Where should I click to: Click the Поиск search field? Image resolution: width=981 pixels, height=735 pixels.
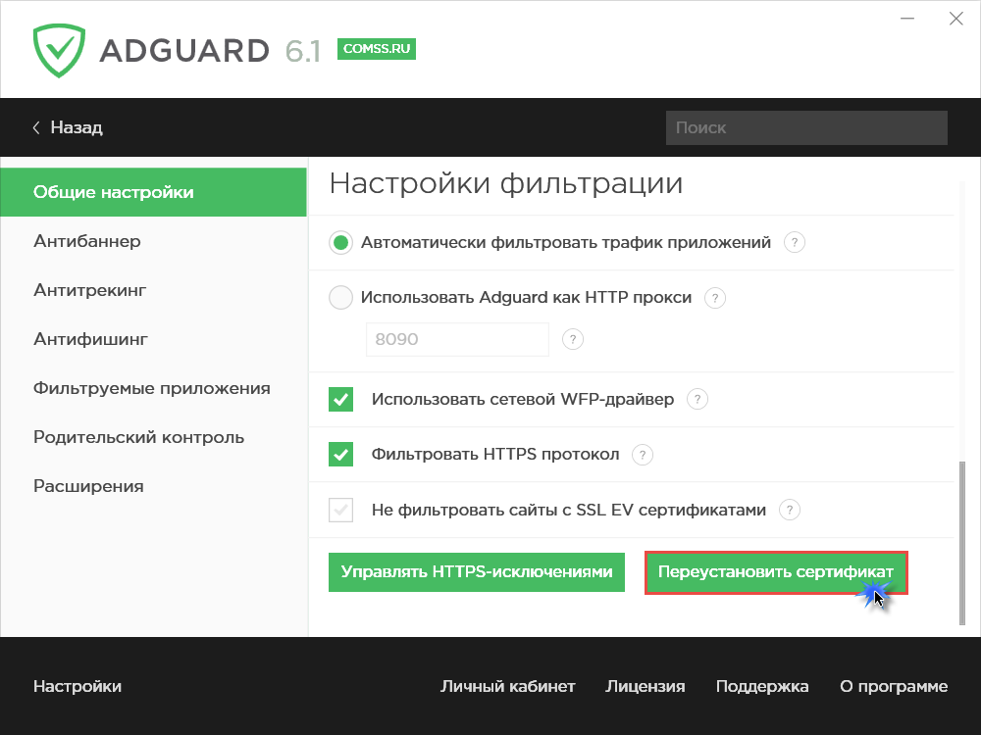point(805,127)
